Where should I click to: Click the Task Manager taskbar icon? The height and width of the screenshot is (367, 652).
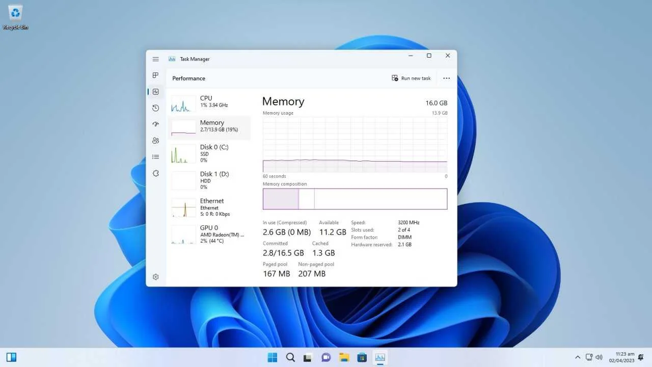point(380,357)
